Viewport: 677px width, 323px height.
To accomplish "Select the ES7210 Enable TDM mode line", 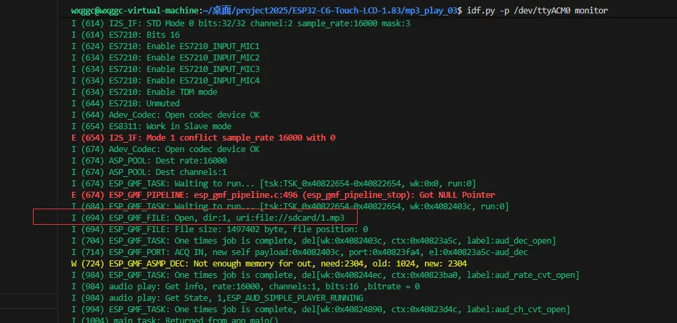I will (144, 92).
